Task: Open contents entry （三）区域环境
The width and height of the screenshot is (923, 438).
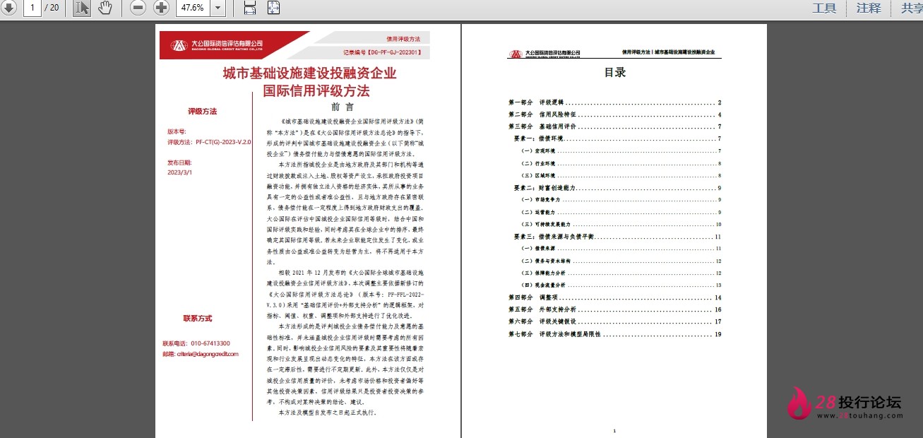Action: [621, 175]
